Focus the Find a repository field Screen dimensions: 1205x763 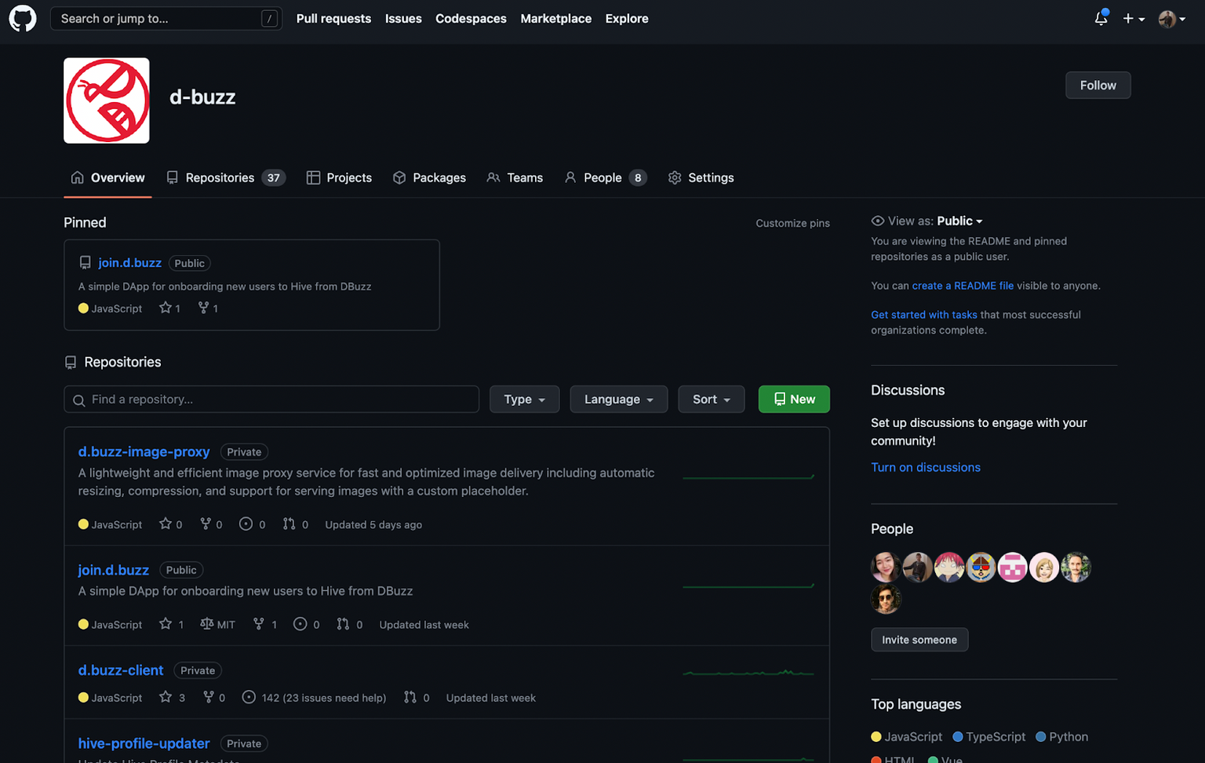271,400
